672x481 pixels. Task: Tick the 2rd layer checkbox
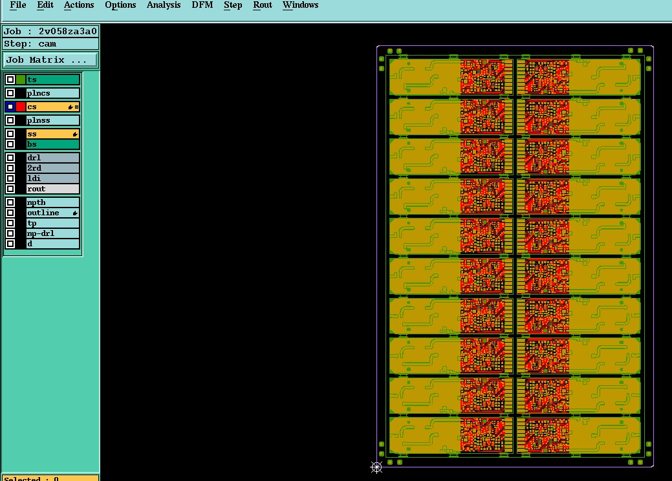point(10,168)
